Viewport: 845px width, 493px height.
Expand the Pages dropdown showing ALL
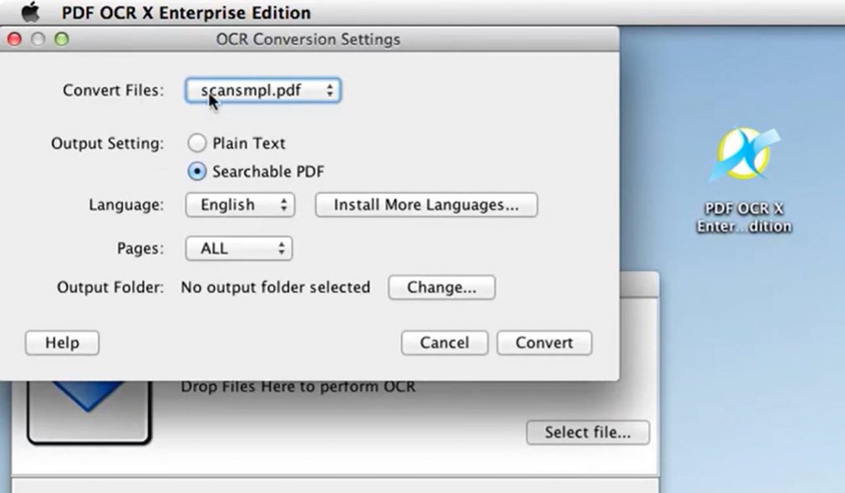coord(238,248)
